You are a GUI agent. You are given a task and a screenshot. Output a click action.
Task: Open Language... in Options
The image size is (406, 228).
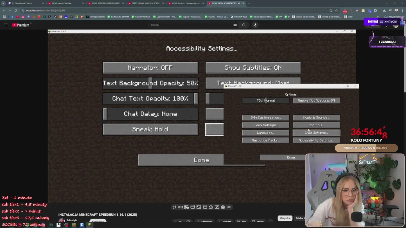[266, 133]
